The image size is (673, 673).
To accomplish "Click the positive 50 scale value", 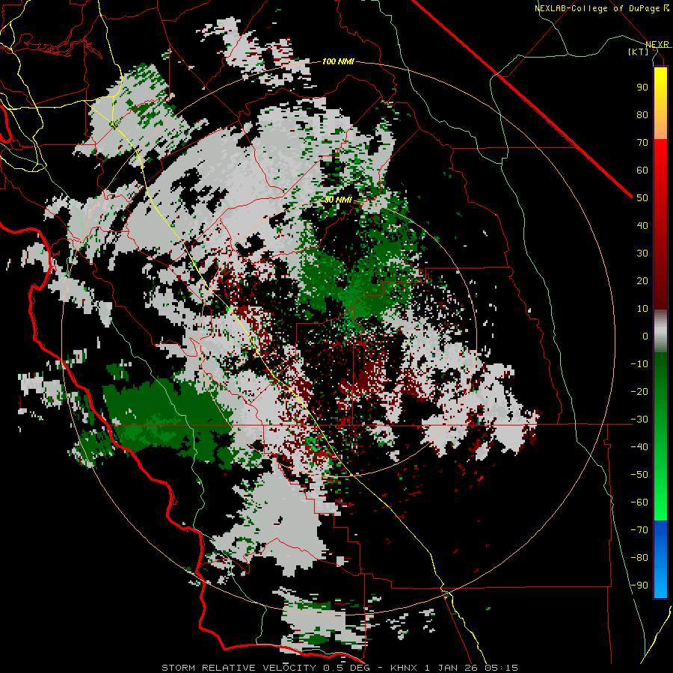I will coord(642,198).
